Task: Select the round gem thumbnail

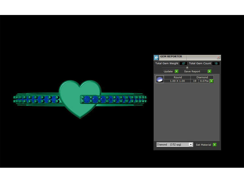Action: click(160, 79)
